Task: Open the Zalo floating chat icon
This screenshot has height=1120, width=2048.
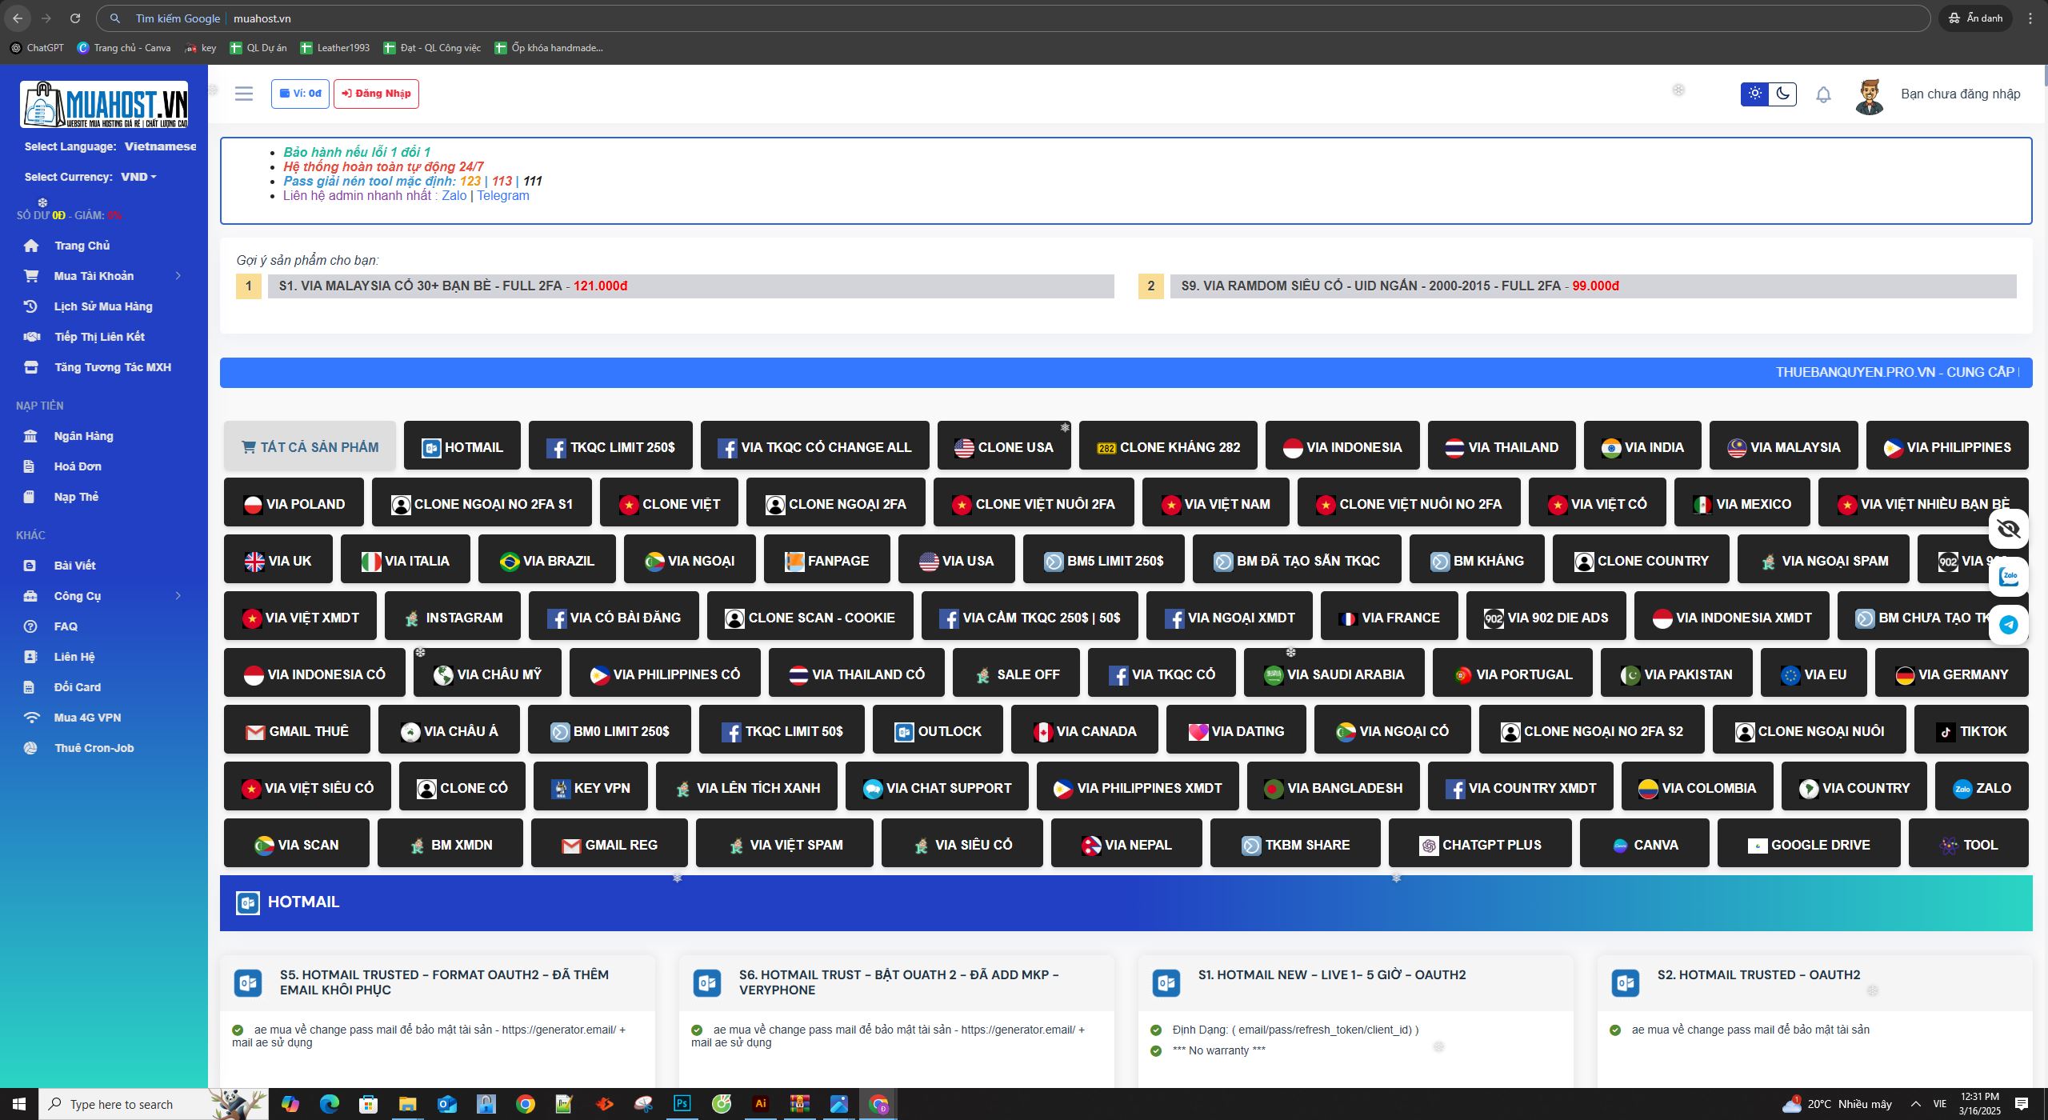Action: pyautogui.click(x=2010, y=576)
